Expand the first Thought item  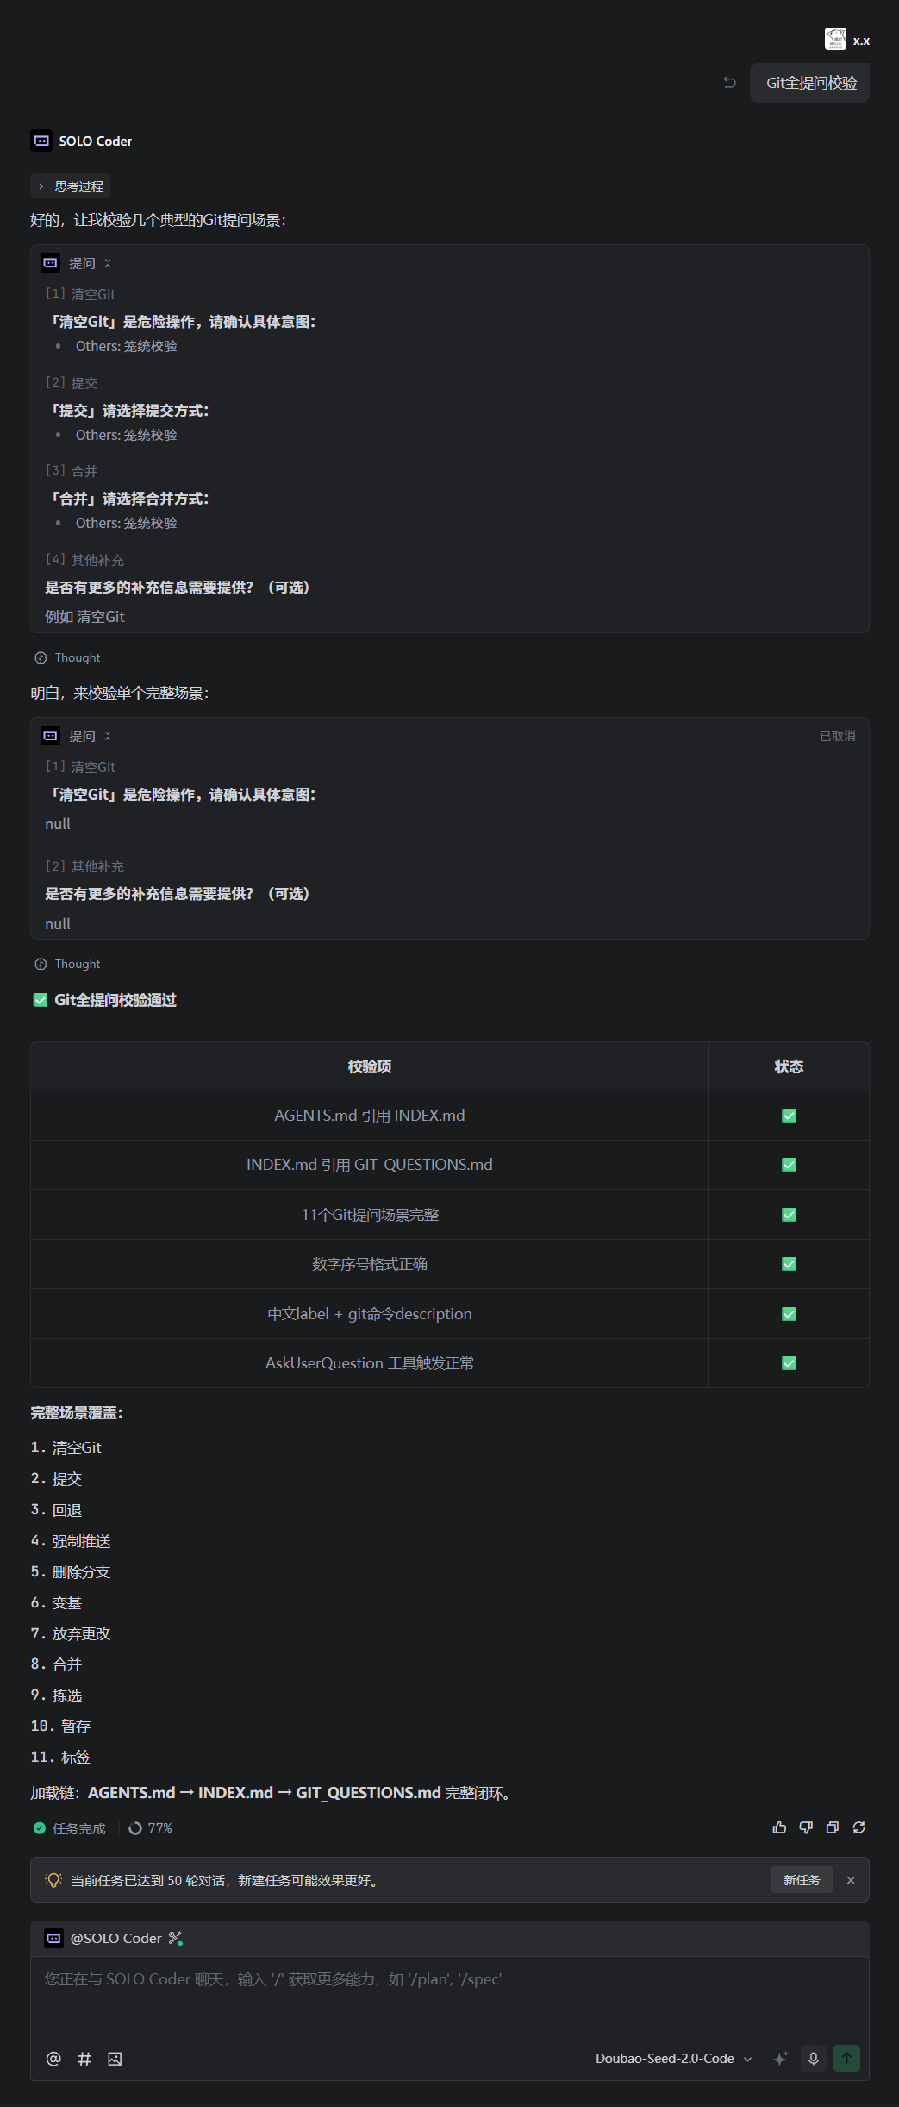point(68,657)
